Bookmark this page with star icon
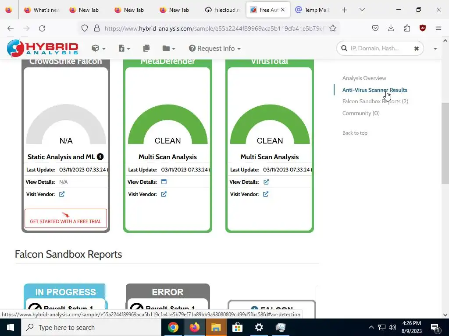The image size is (449, 336). [x=332, y=28]
